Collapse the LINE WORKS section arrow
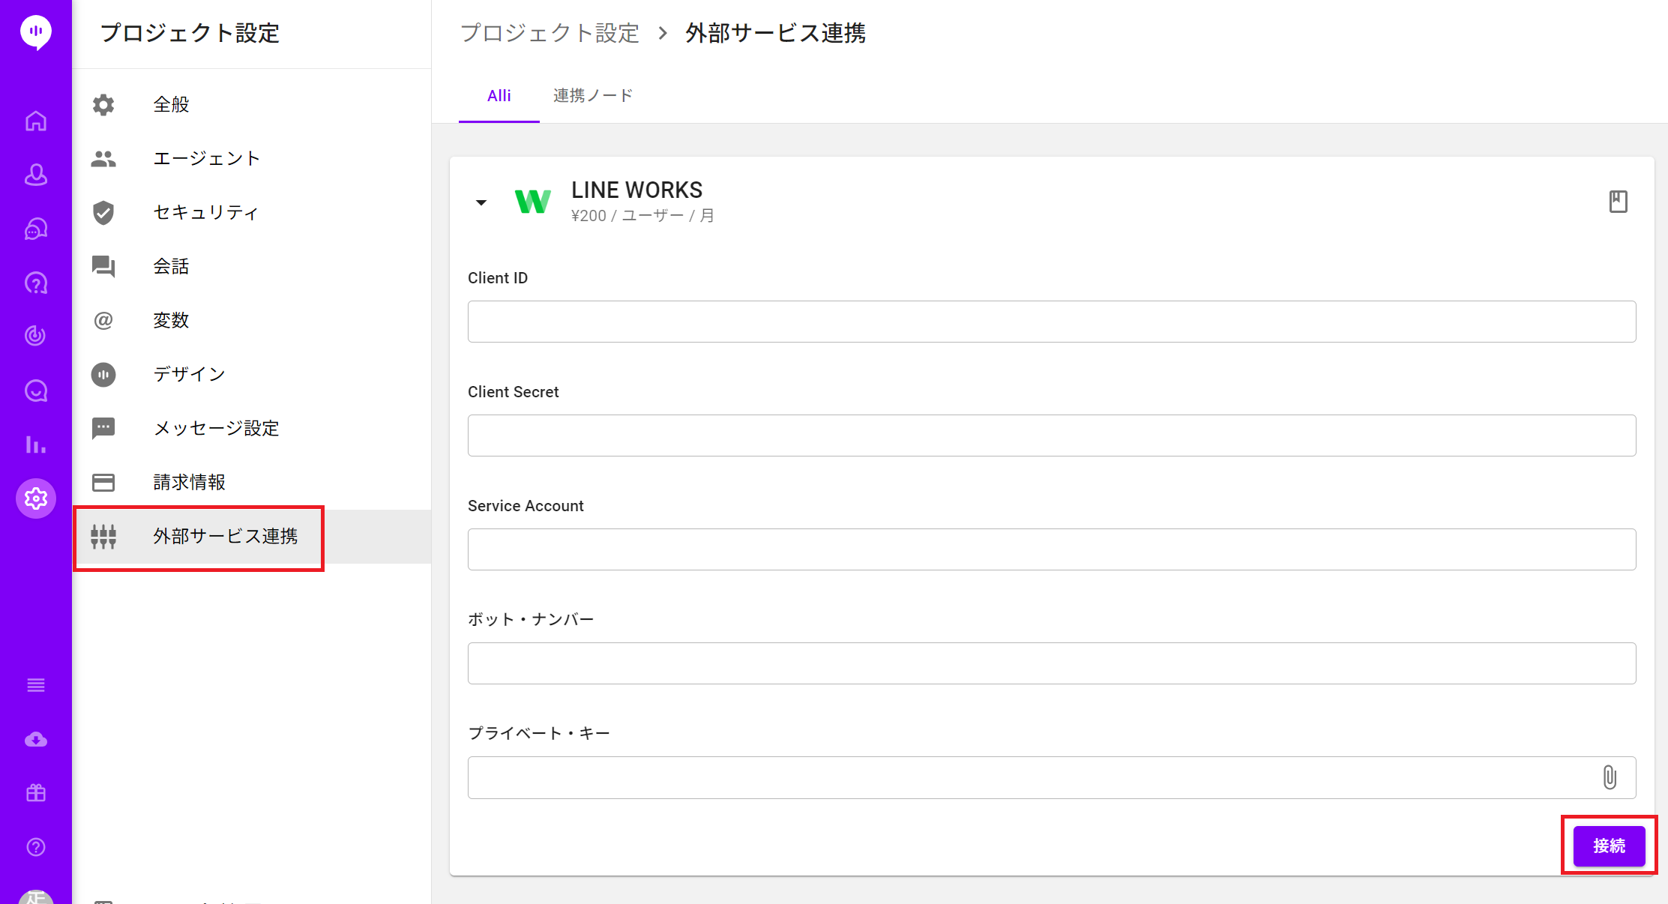Screen dimensions: 1668x904 point(481,202)
